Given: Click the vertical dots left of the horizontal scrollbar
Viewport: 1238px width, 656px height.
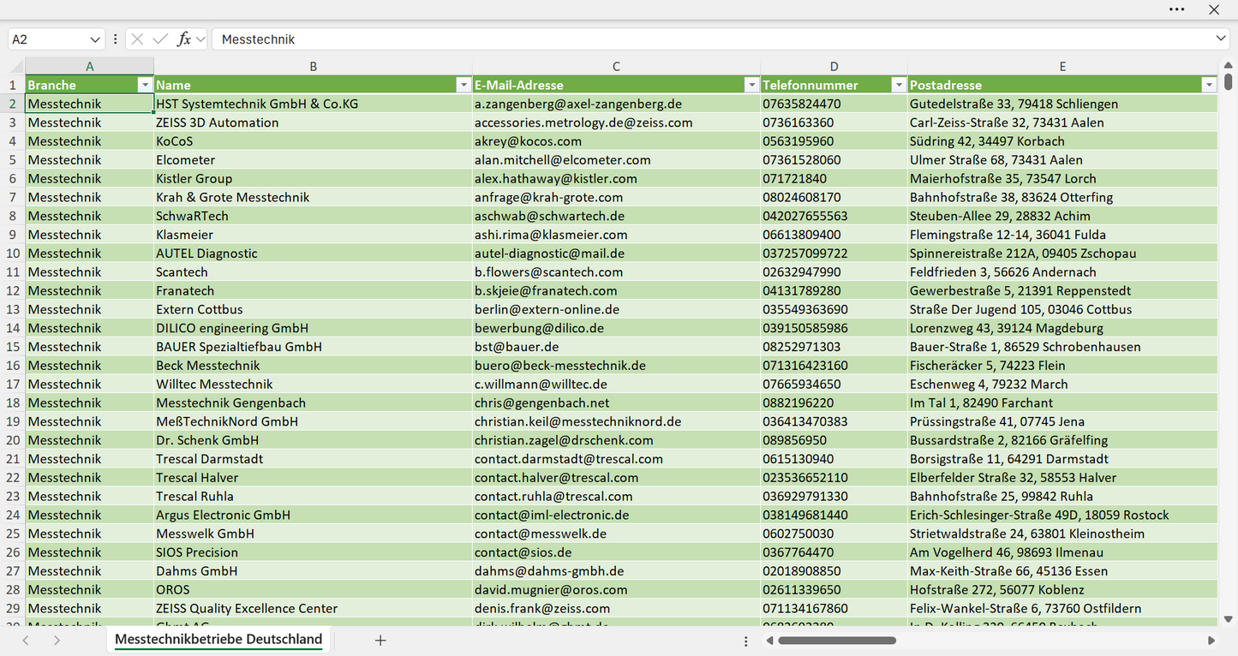Looking at the screenshot, I should (x=746, y=641).
